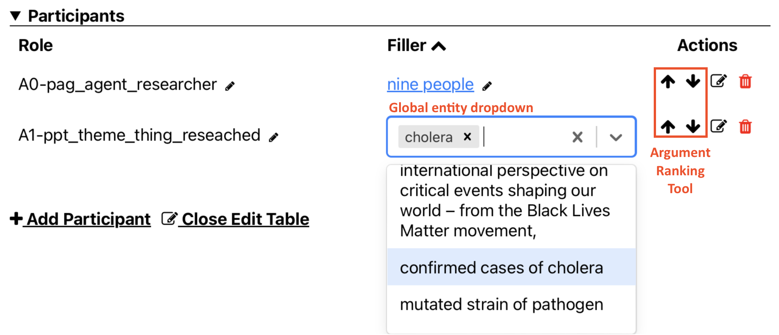The image size is (779, 335).
Task: Move the A0 researcher argument down
Action: pyautogui.click(x=693, y=81)
